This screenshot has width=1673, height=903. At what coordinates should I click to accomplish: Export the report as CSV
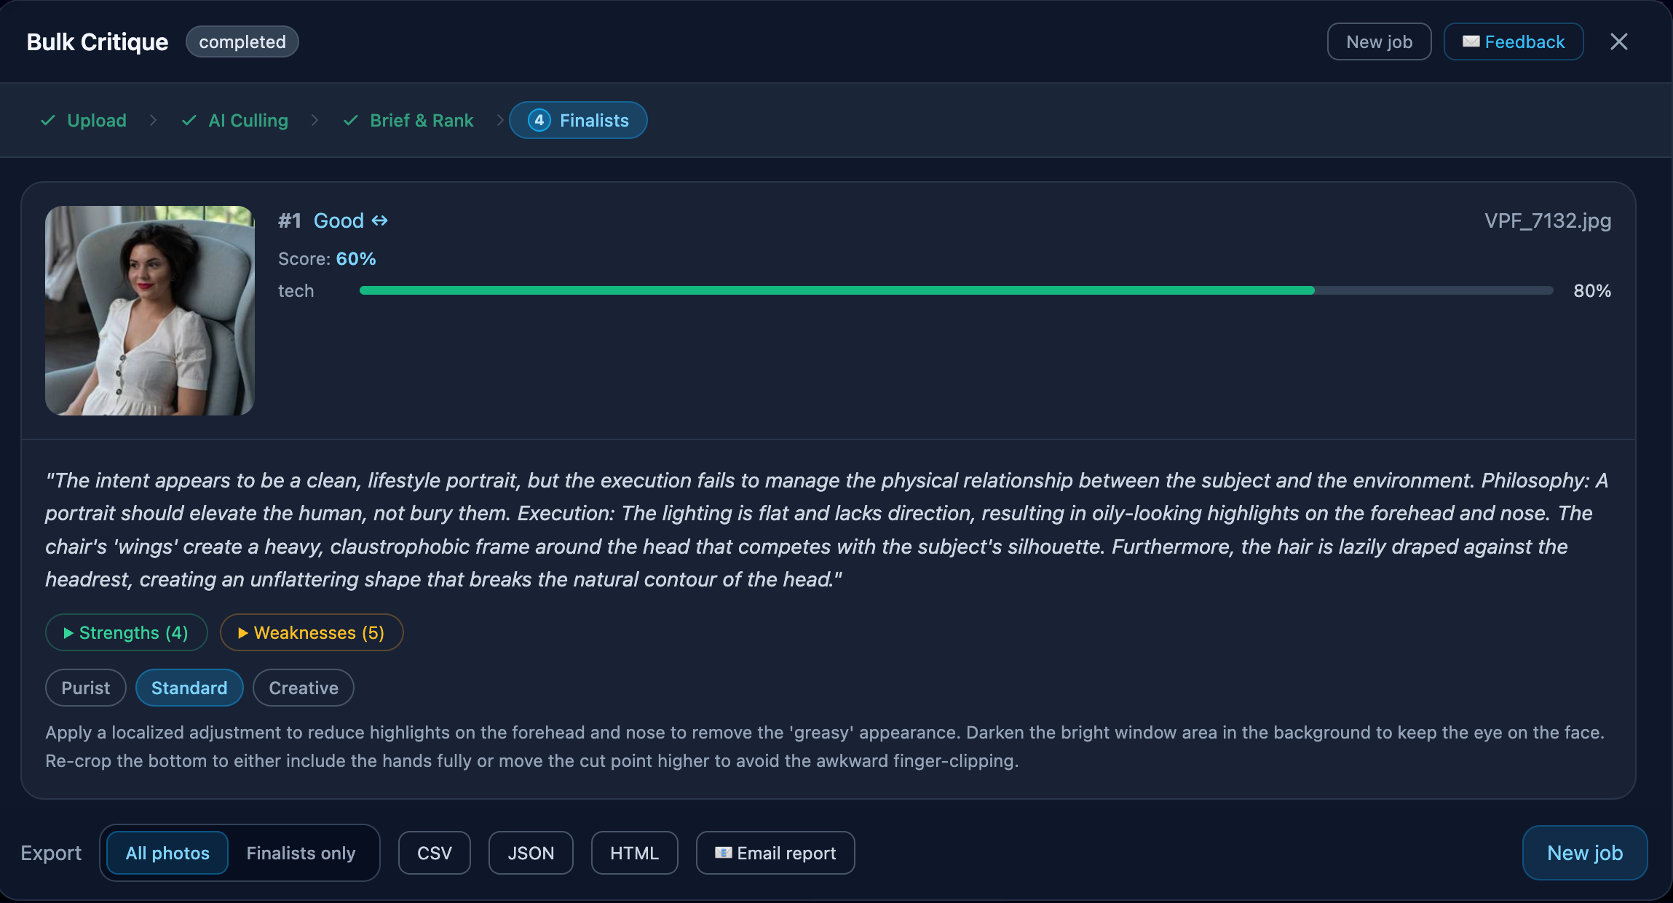[434, 852]
